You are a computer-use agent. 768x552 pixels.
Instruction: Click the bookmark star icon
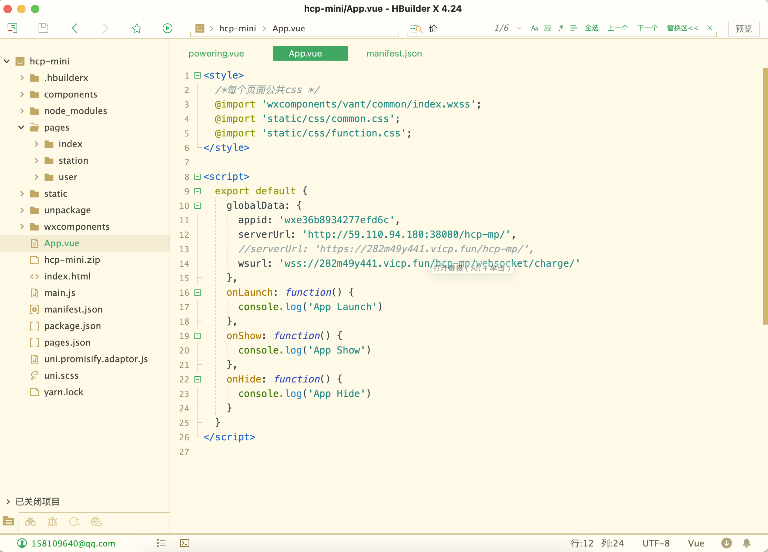click(137, 28)
